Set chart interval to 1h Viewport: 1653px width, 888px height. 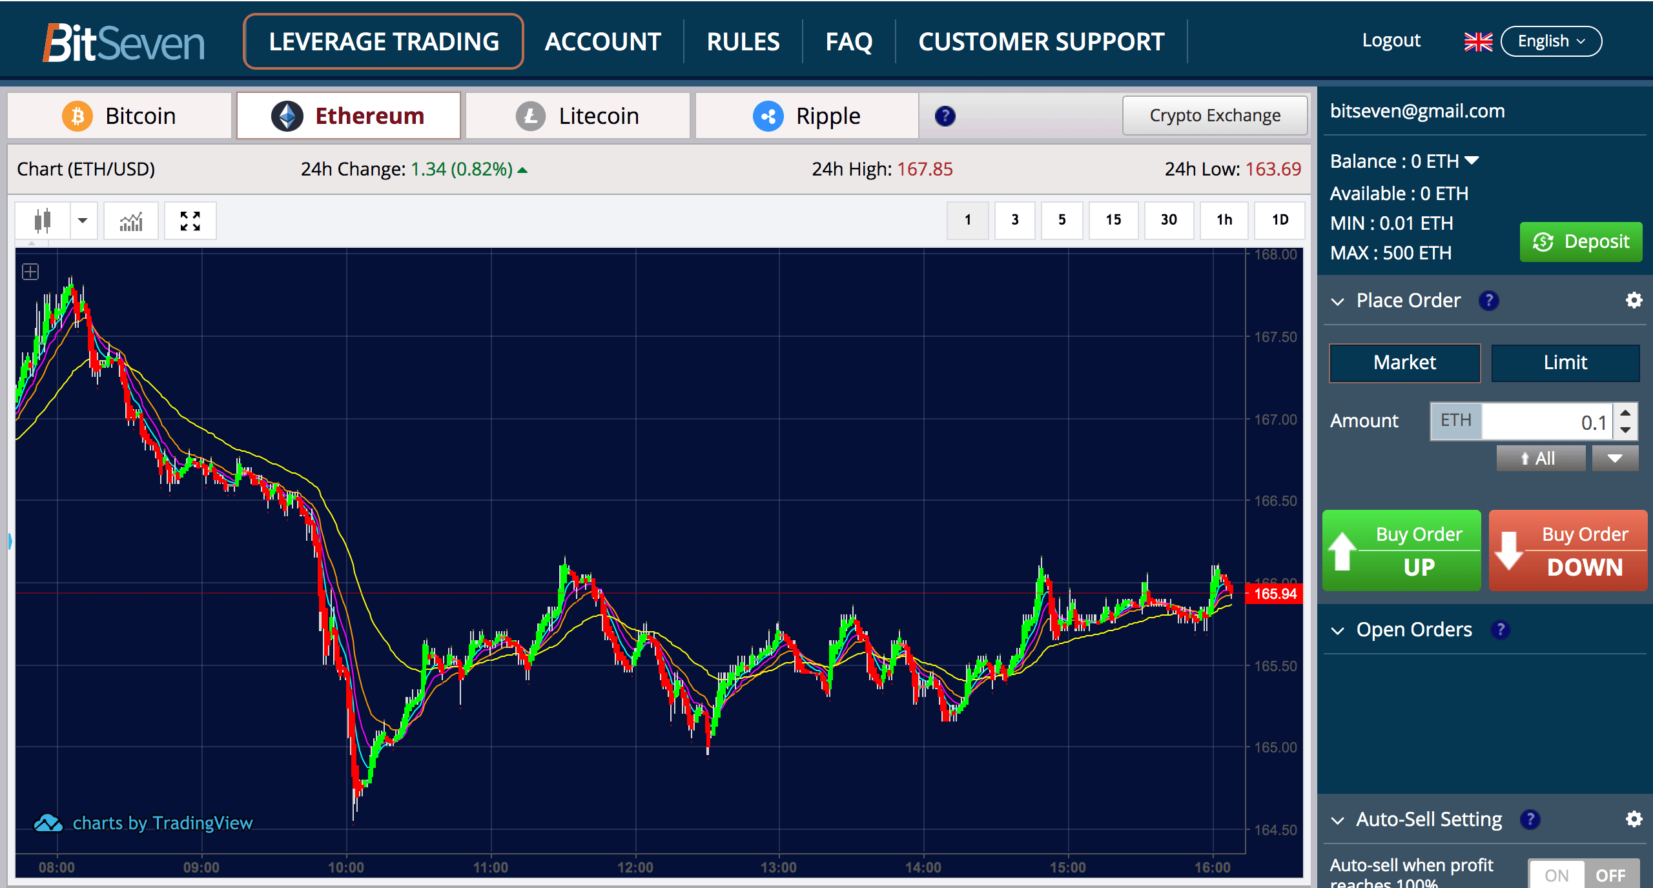pos(1224,220)
